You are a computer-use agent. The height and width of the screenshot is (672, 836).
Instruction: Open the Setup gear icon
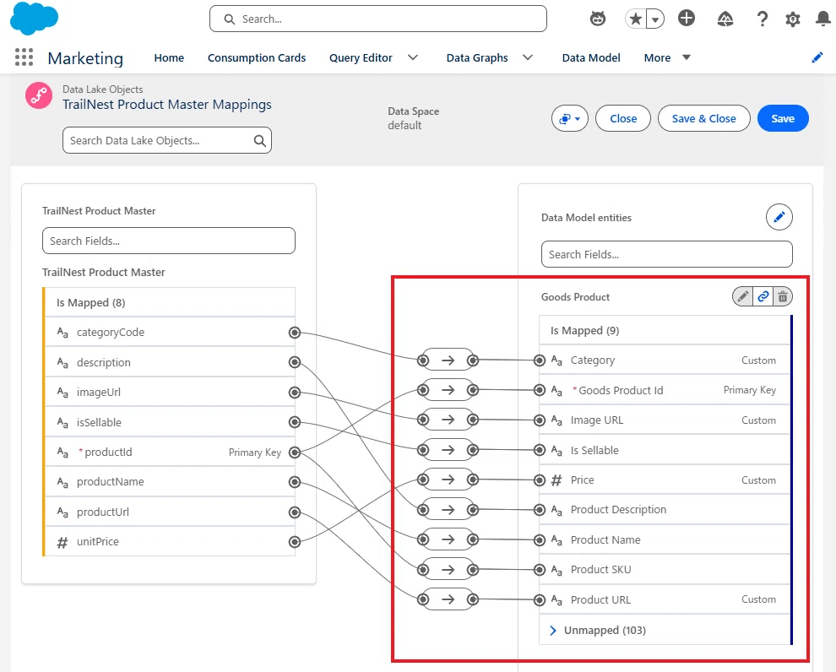(x=793, y=19)
